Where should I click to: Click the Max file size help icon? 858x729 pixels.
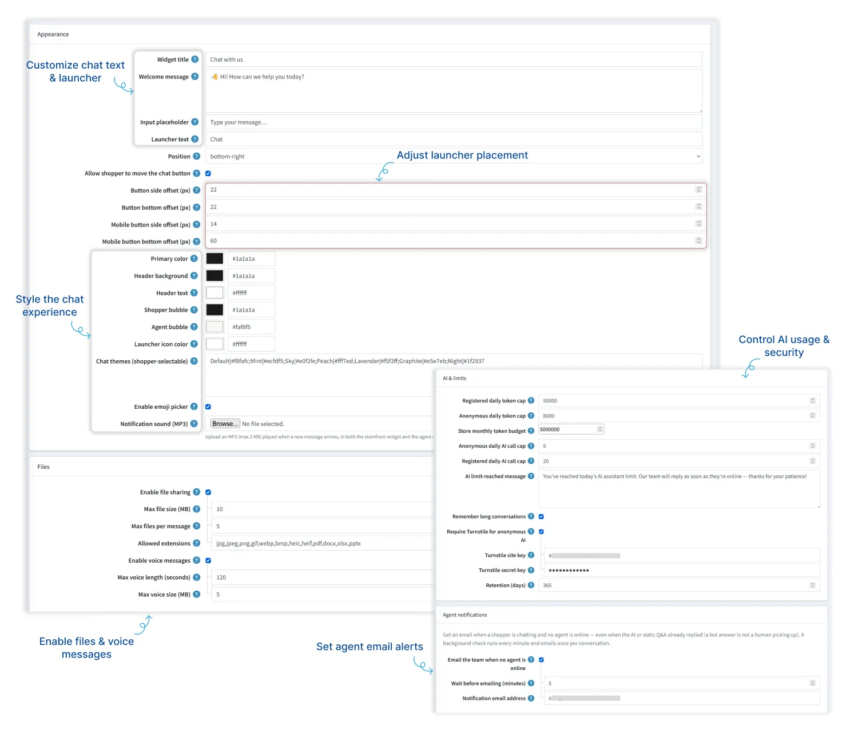196,509
